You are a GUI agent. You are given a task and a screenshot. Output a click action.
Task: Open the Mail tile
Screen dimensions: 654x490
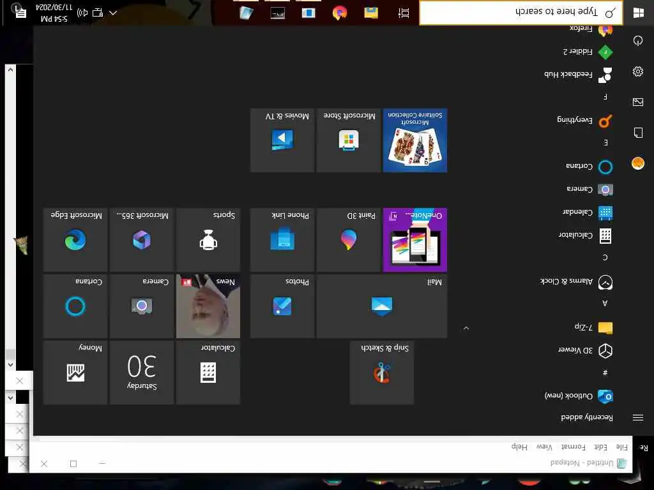tap(382, 306)
